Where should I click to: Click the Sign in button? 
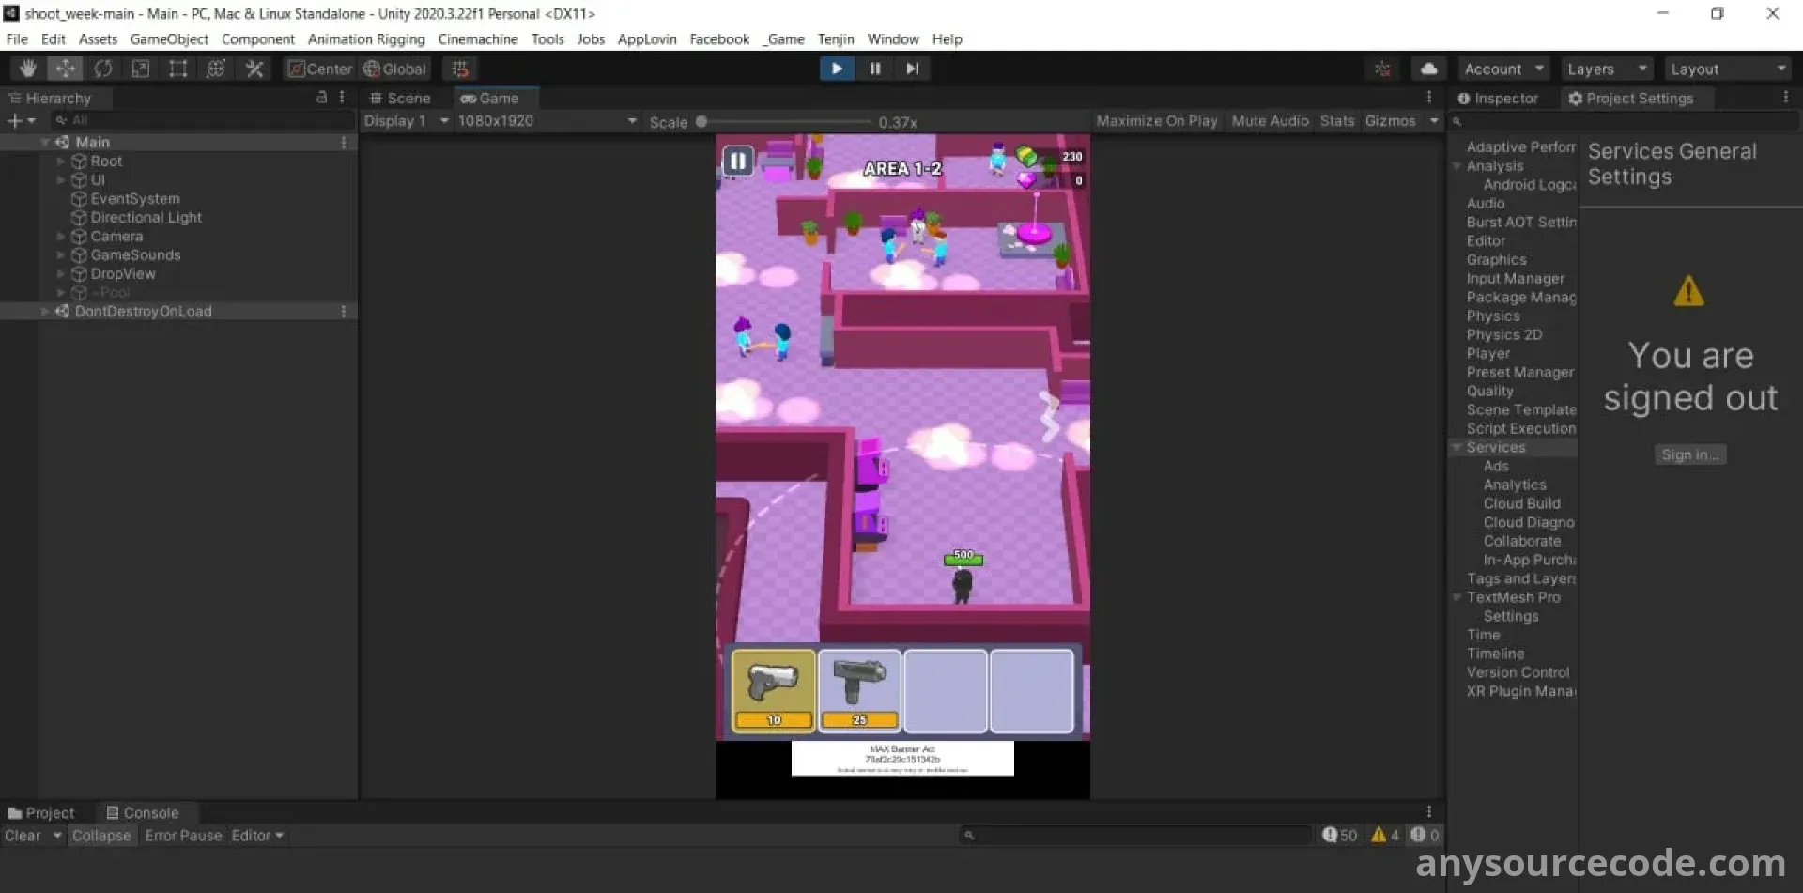[x=1689, y=455]
